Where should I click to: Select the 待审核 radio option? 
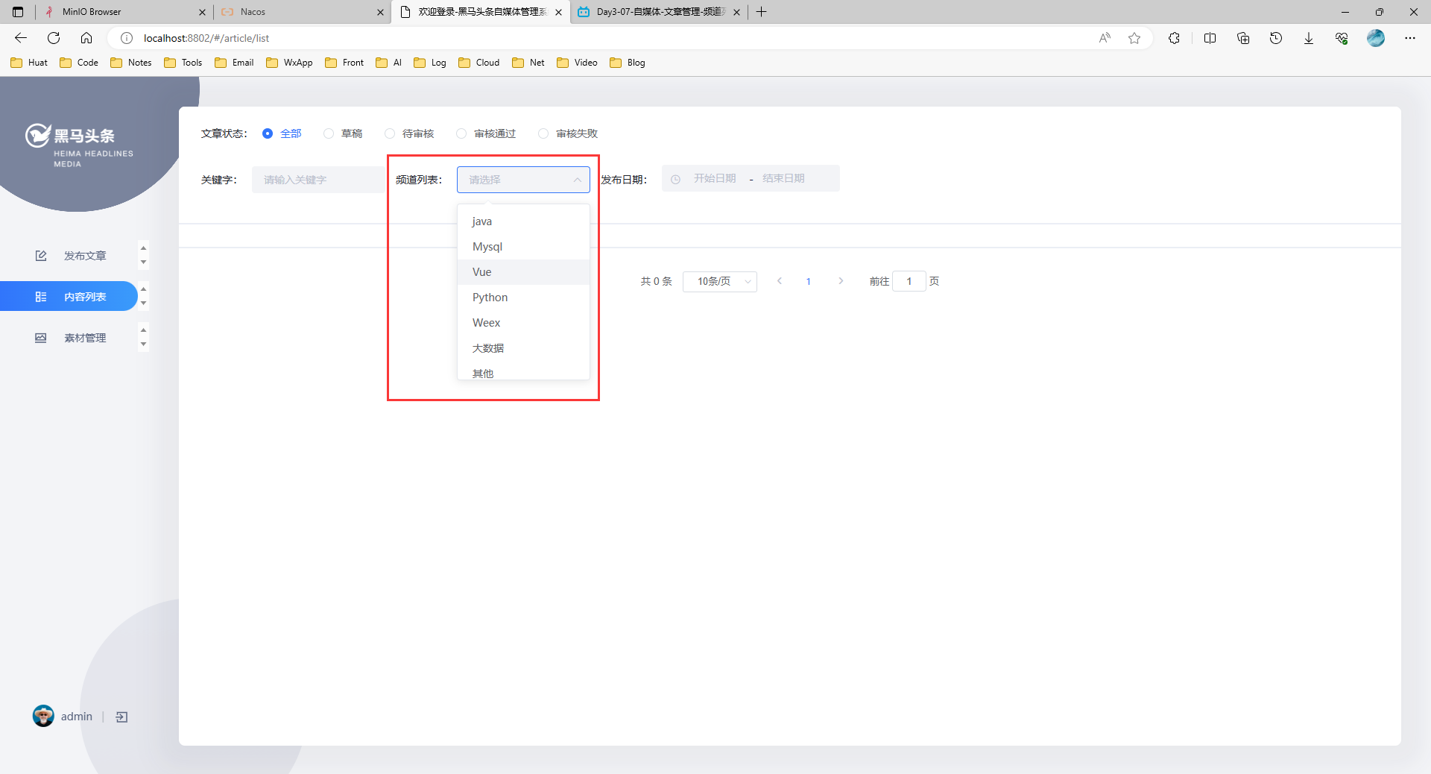(x=390, y=133)
